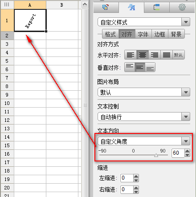Set horizontal alignment to center
The height and width of the screenshot is (197, 196).
(x=143, y=55)
